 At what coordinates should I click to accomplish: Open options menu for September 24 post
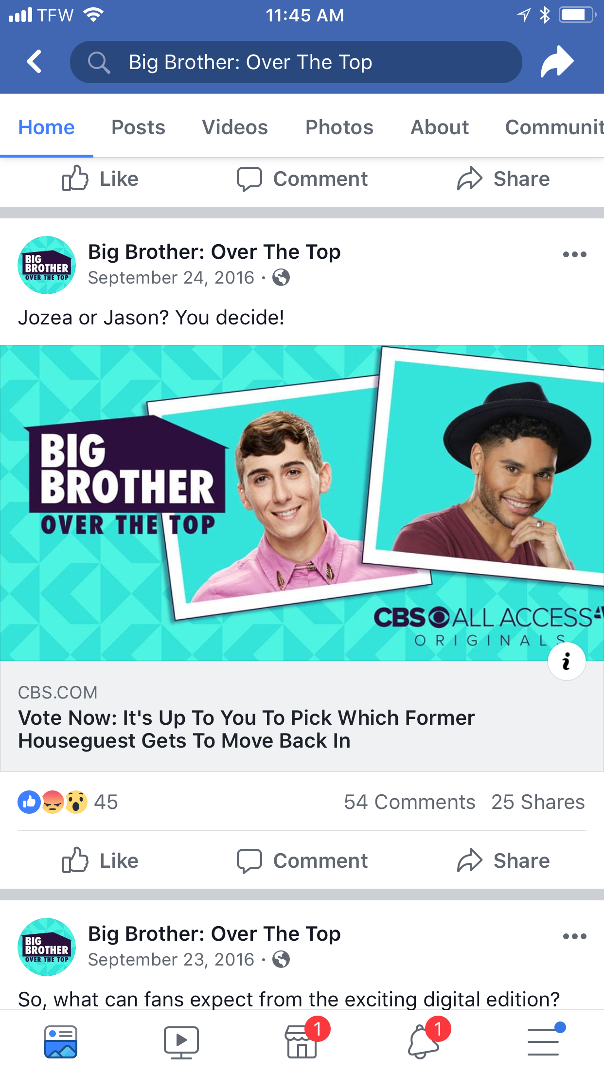(574, 254)
